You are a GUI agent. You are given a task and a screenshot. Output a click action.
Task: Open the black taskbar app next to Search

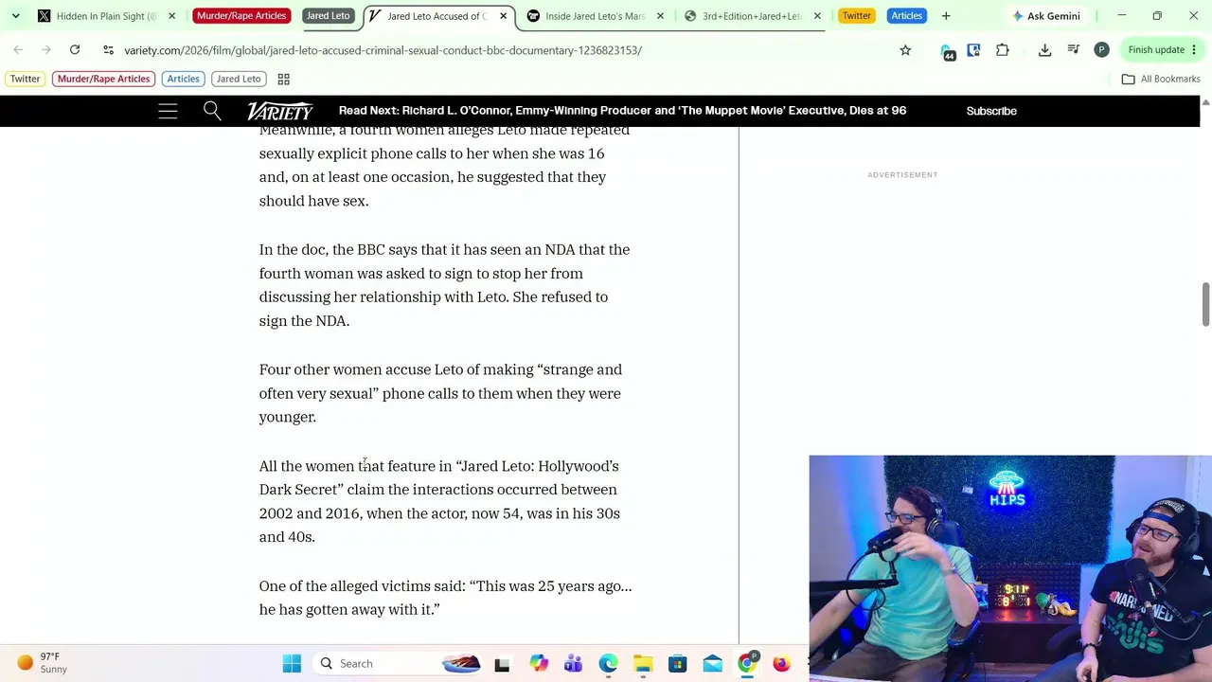(x=502, y=664)
